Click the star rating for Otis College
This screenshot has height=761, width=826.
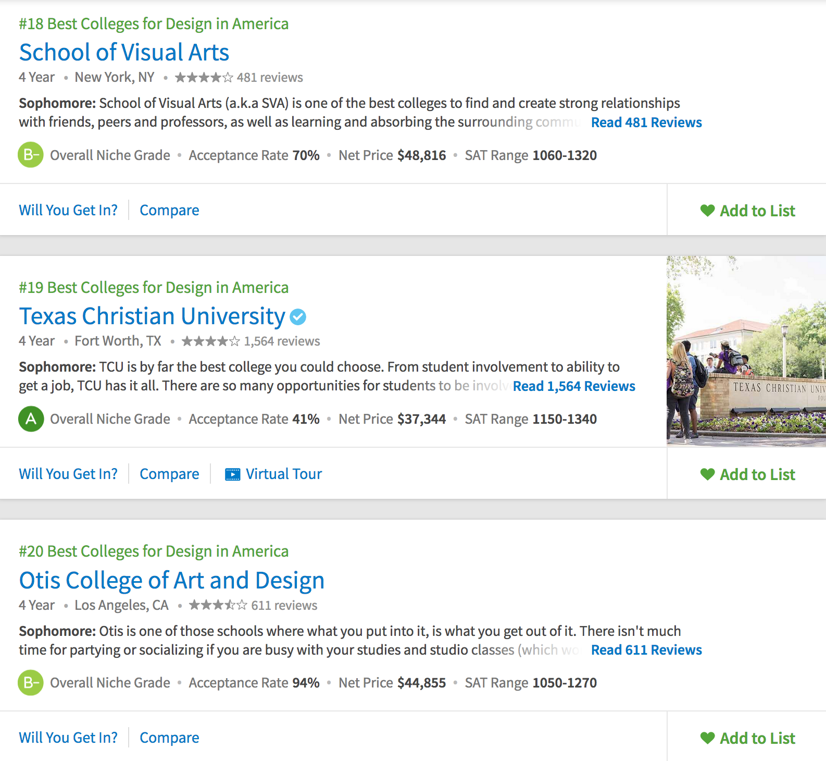[218, 605]
